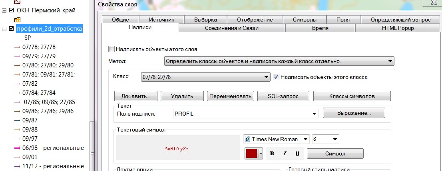
Task: Toggle italic text formatting
Action: [x=285, y=153]
